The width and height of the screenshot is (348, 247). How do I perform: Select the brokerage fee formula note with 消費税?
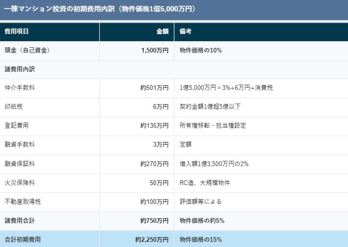pos(226,88)
